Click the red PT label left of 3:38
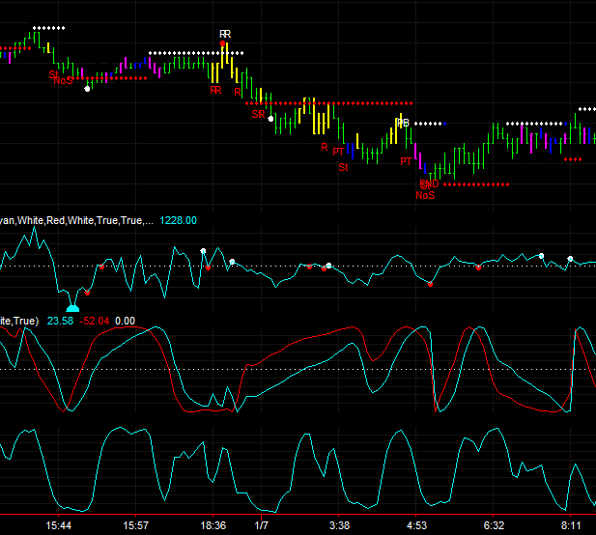This screenshot has height=535, width=596. click(338, 152)
